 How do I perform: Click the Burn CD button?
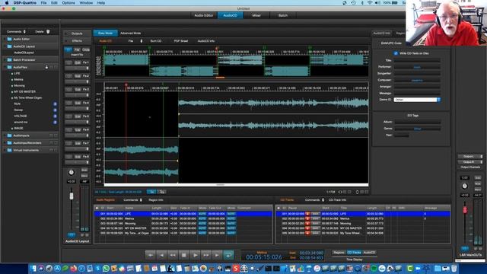click(155, 41)
